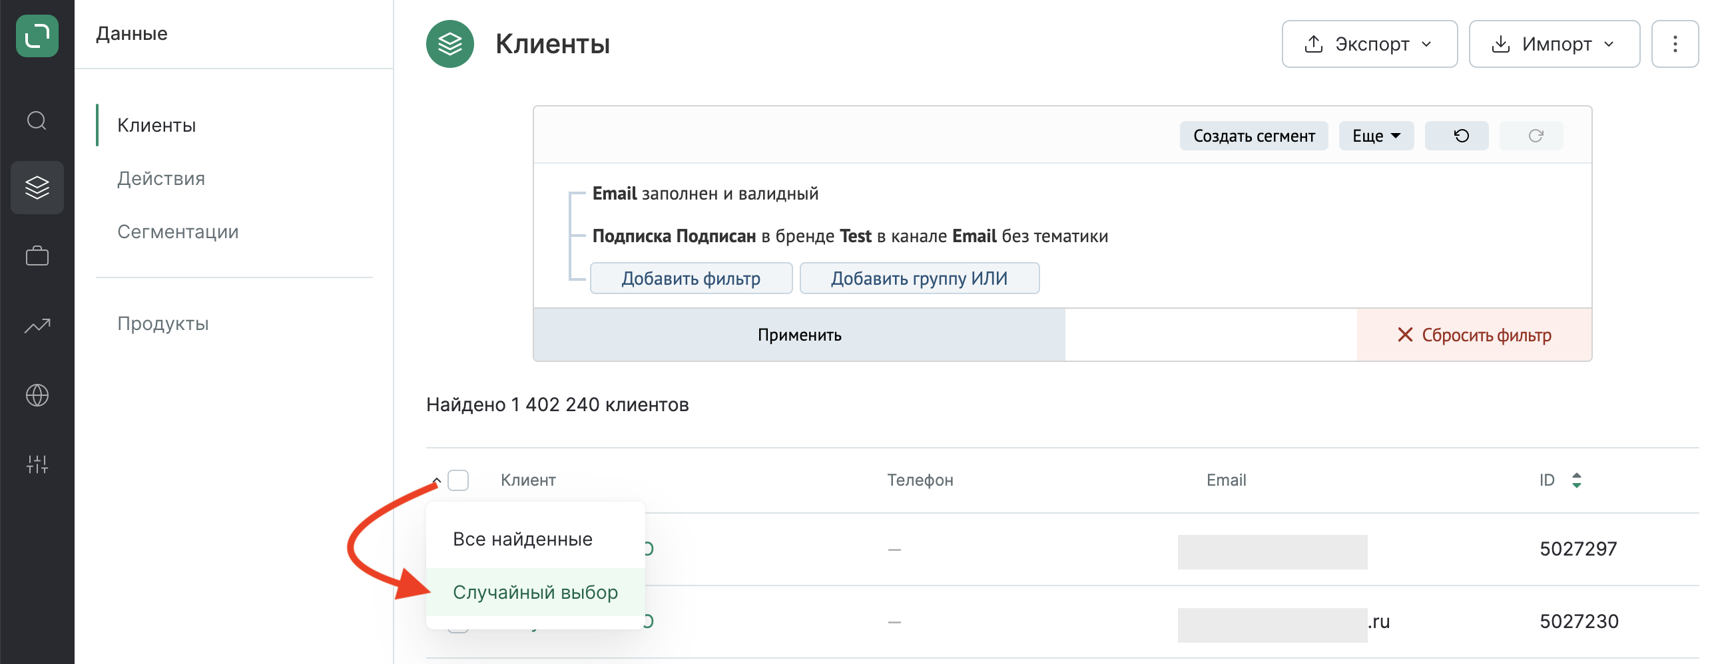Image resolution: width=1714 pixels, height=664 pixels.
Task: Expand the Еще dropdown
Action: click(x=1376, y=136)
